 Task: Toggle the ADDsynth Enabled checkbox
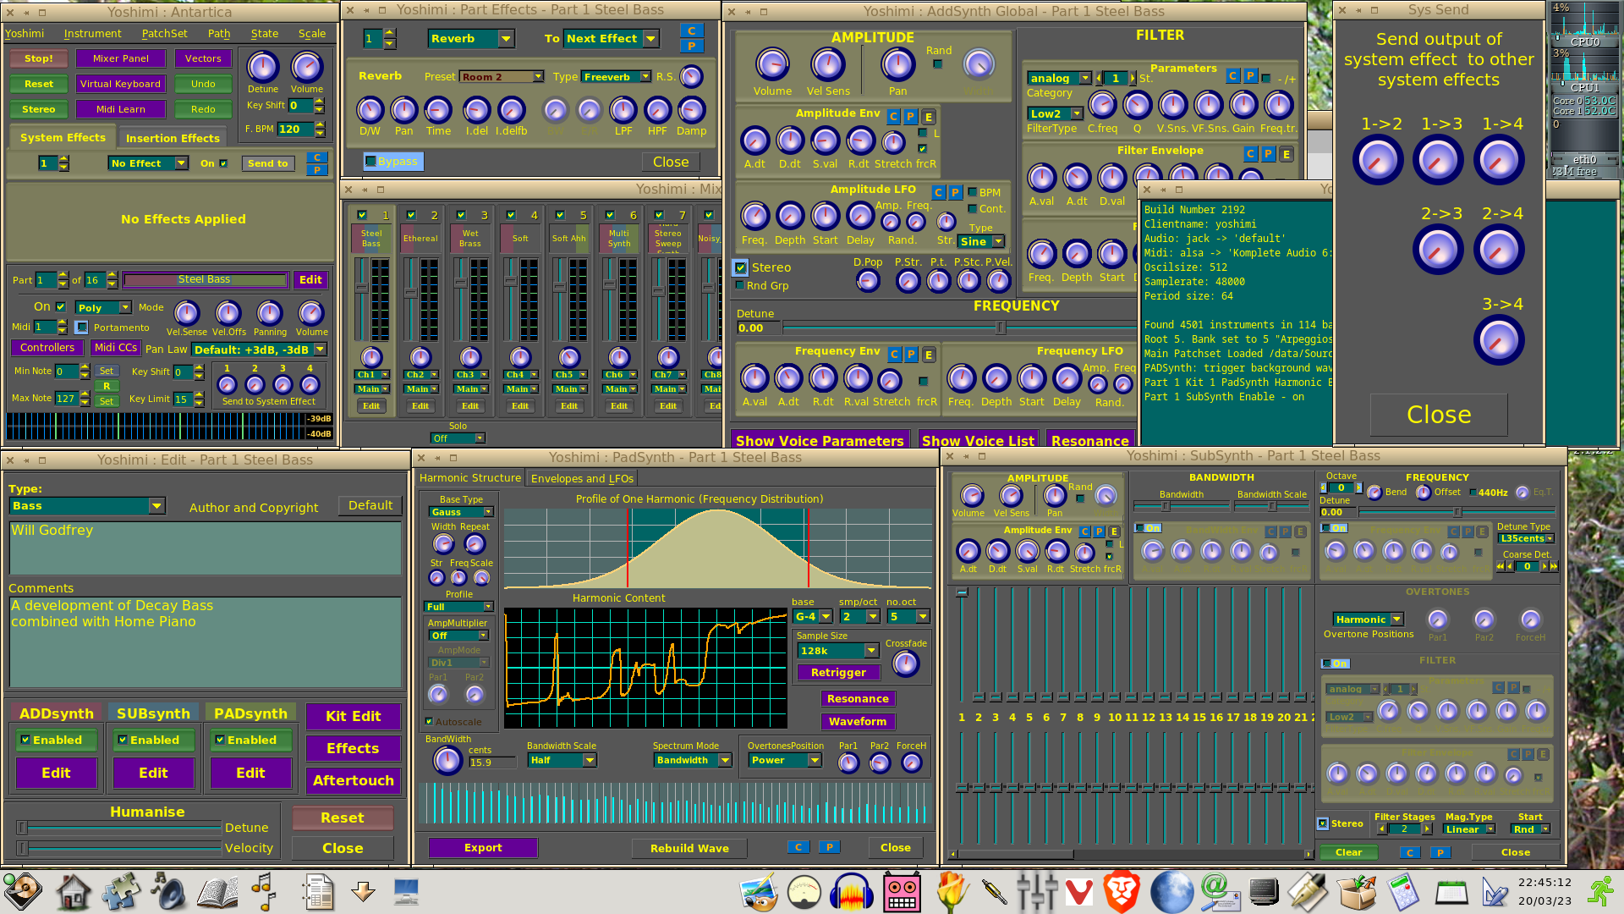(26, 740)
